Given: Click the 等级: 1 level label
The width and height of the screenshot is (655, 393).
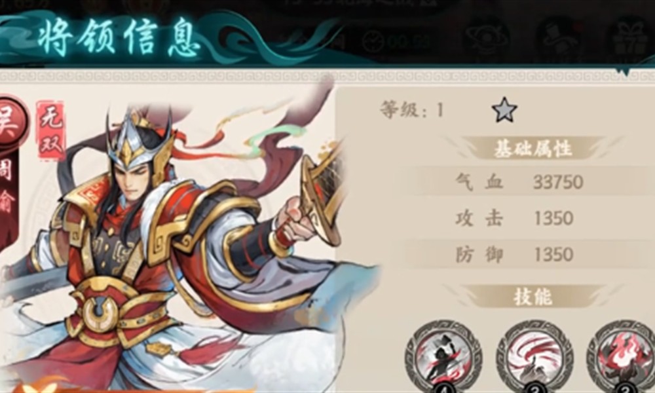Looking at the screenshot, I should tap(412, 110).
